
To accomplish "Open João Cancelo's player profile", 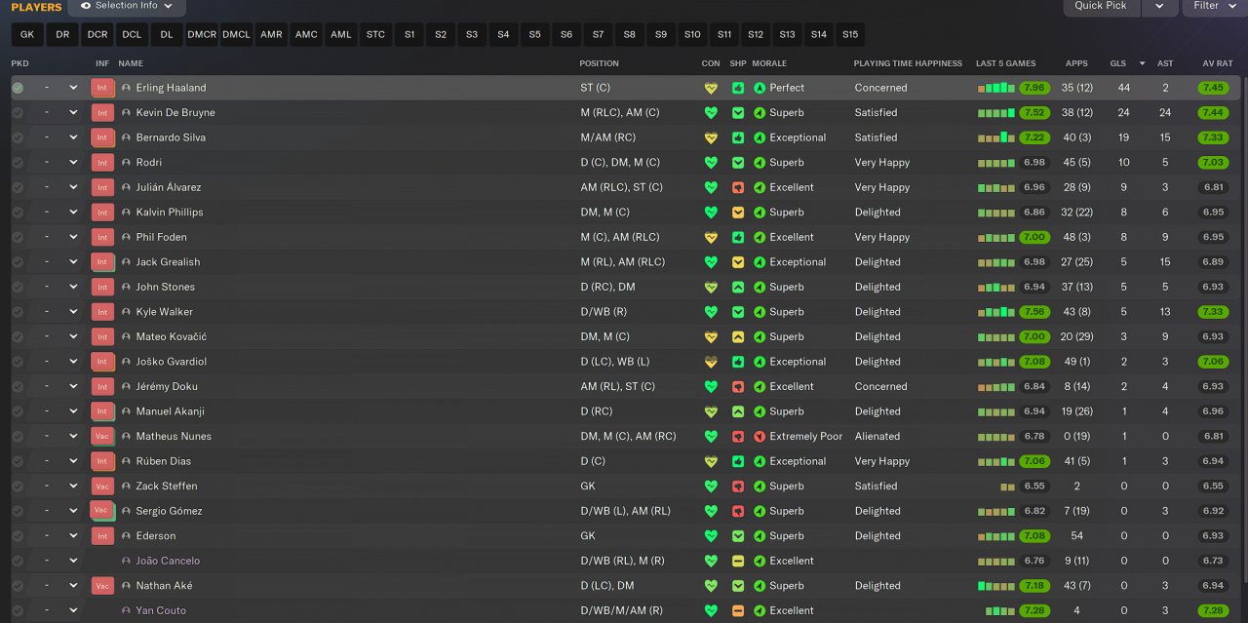I will 168,561.
